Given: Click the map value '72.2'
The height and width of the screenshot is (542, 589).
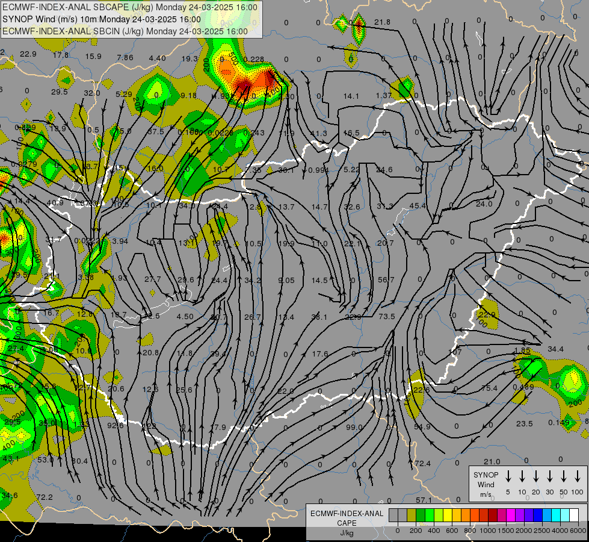Looking at the screenshot, I should click(45, 497).
